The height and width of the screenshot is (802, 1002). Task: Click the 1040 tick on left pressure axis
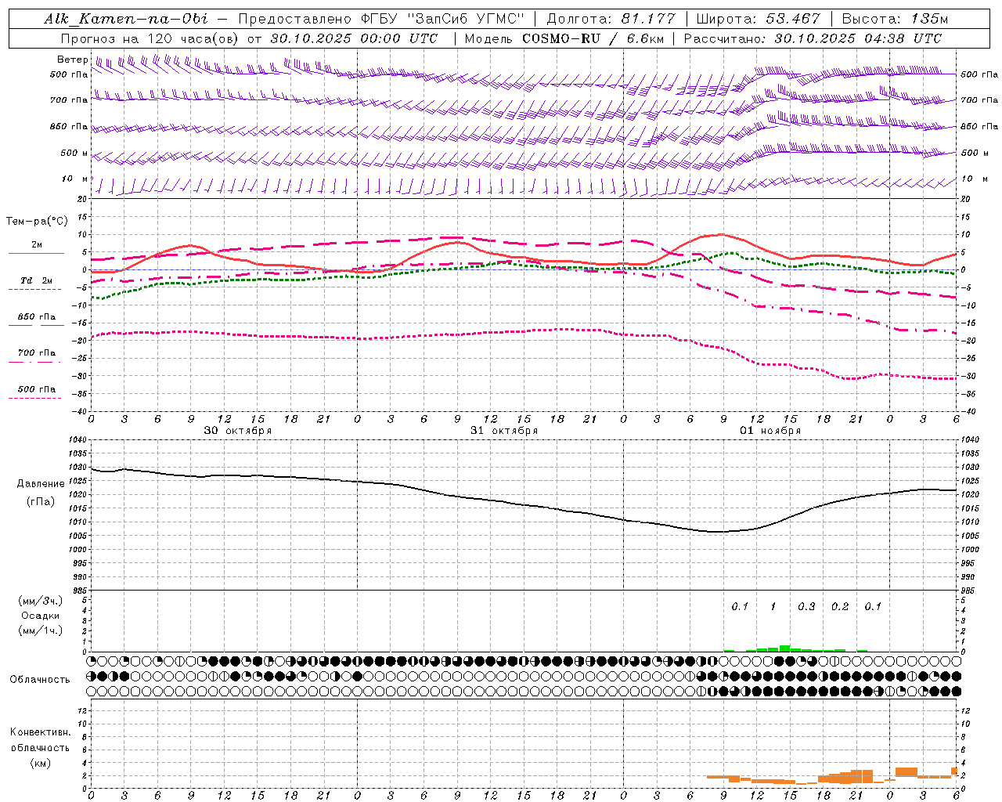tap(77, 440)
